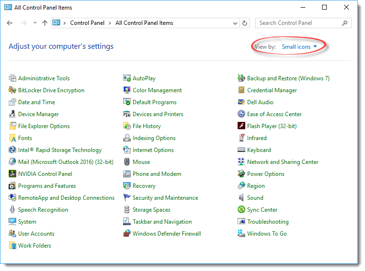Screen dimensions: 365x271
Task: Open Speech Recognition microphone icon
Action: tap(12, 209)
